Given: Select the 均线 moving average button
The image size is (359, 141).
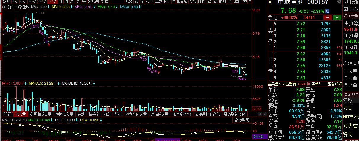Looking at the screenshot, I should pos(192,1).
